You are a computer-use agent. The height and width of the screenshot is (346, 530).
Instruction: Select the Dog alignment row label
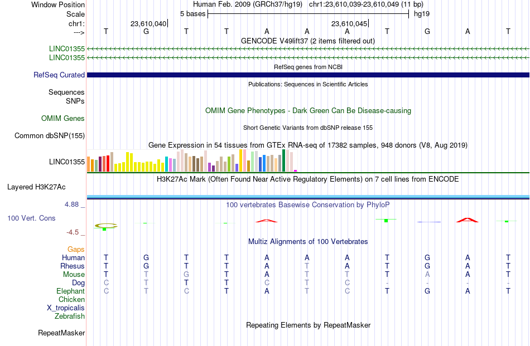pos(78,283)
